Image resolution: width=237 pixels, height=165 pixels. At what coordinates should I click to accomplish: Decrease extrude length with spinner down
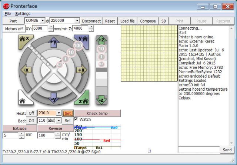(x=21, y=137)
